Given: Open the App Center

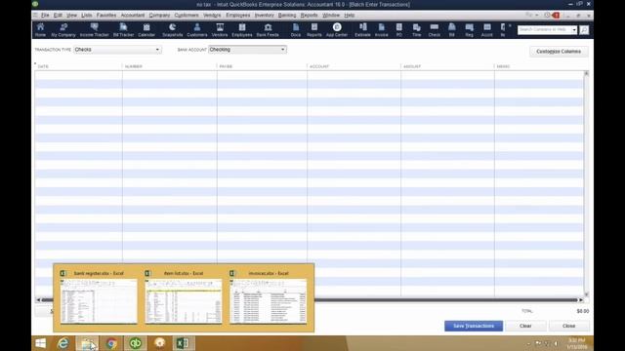Looking at the screenshot, I should click(x=337, y=30).
